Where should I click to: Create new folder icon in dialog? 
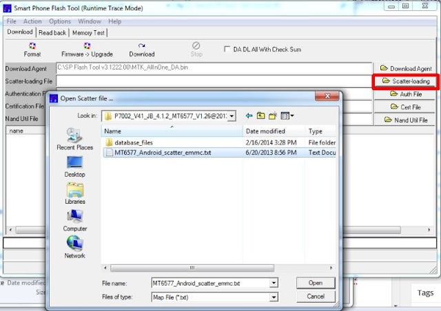[273, 116]
